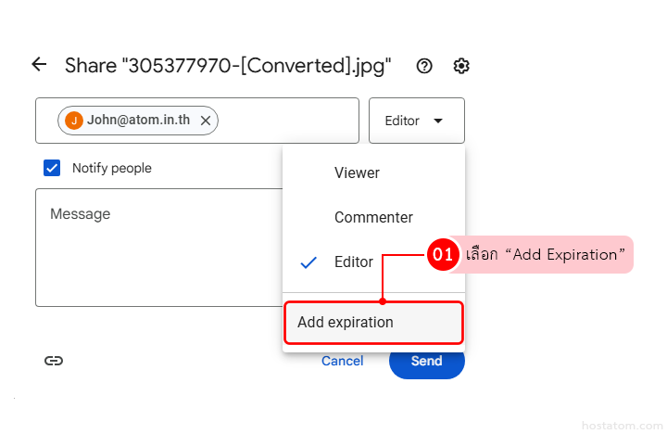Open sharing settings gear icon
This screenshot has width=667, height=434.
pos(461,66)
